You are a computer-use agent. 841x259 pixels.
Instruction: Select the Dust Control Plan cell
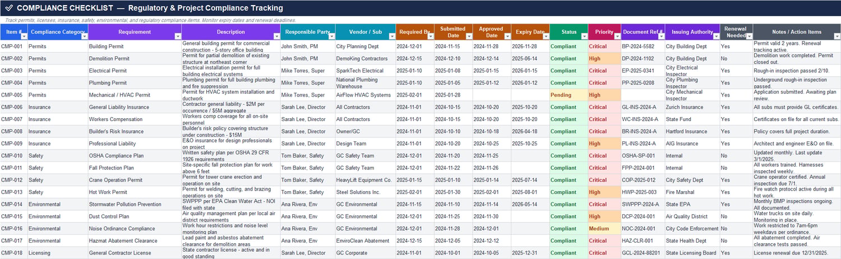click(x=135, y=216)
